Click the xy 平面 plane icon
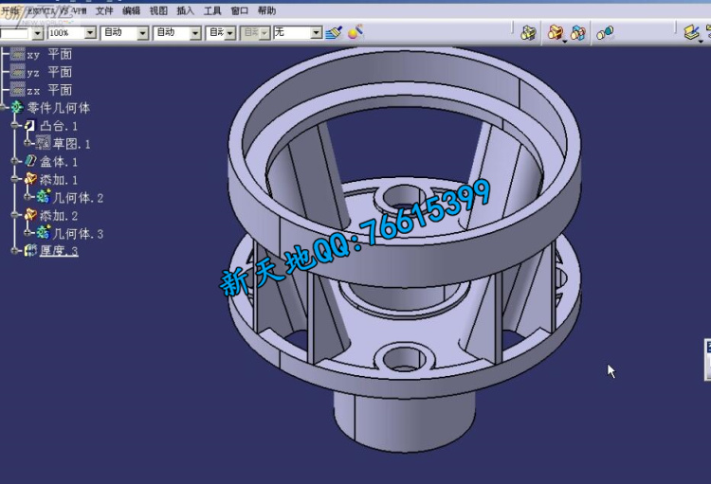The image size is (711, 484). click(18, 54)
